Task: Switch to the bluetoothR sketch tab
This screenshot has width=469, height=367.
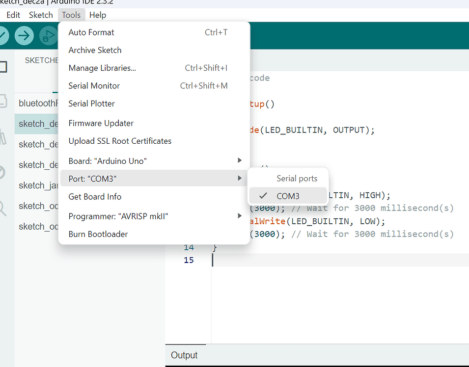Action: (x=39, y=103)
